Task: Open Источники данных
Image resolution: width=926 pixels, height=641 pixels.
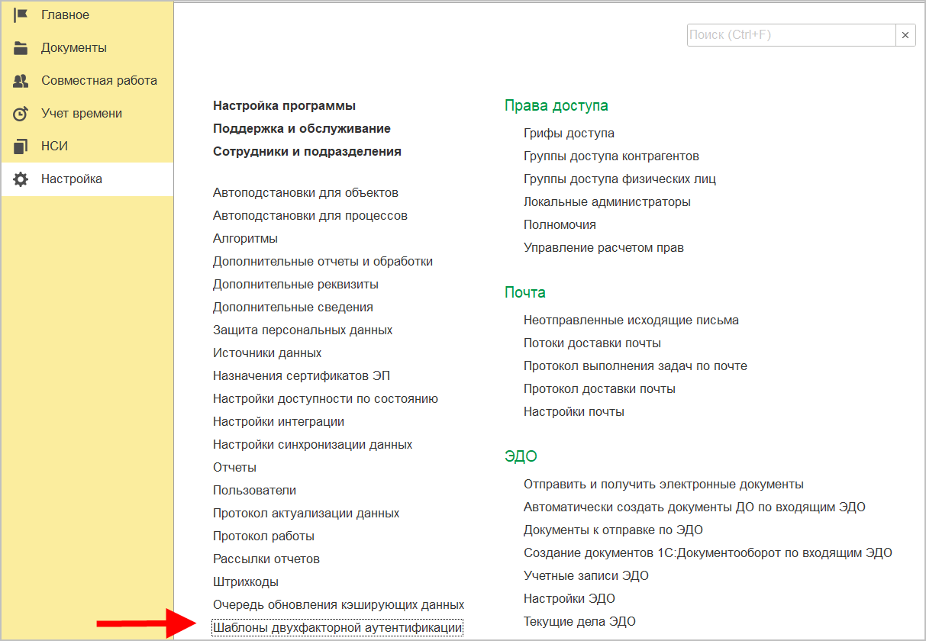Action: tap(267, 353)
